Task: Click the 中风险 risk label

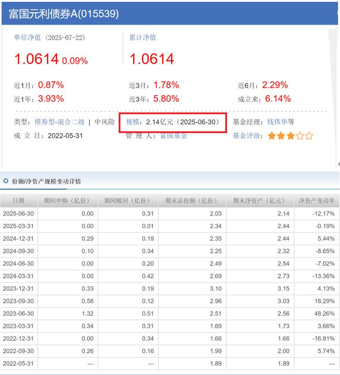Action: (x=105, y=122)
